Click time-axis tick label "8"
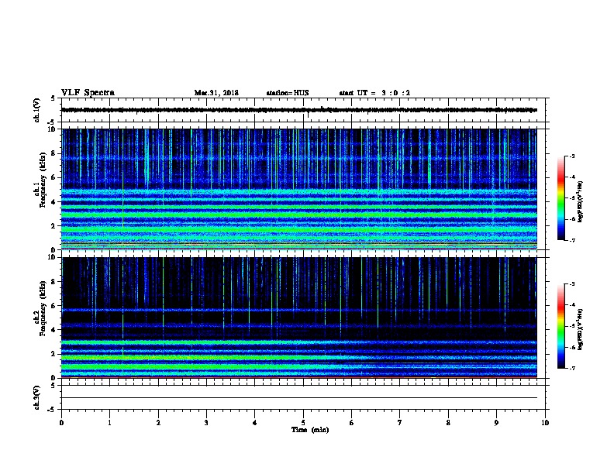The height and width of the screenshot is (474, 614). pos(448,423)
